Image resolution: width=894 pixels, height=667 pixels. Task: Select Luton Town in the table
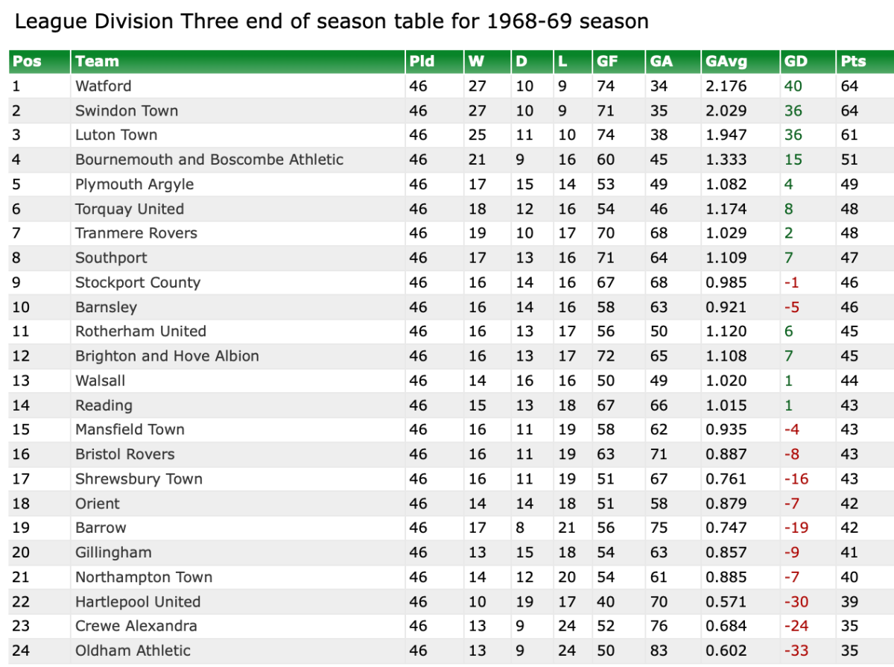click(116, 135)
